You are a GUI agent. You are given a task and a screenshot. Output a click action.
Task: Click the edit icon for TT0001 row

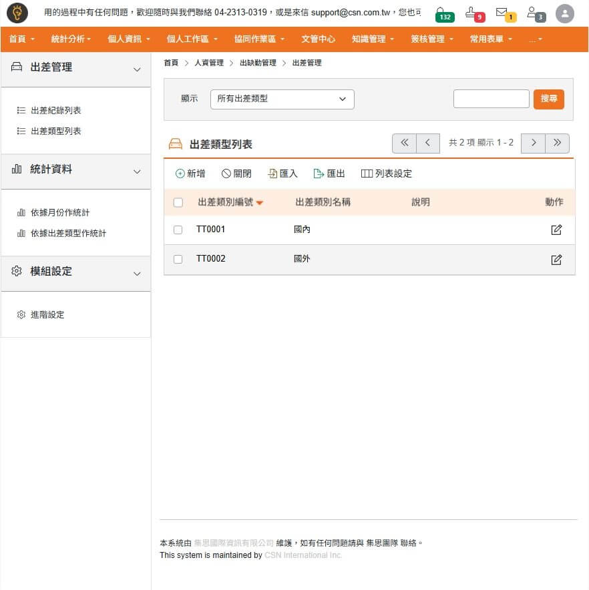556,230
